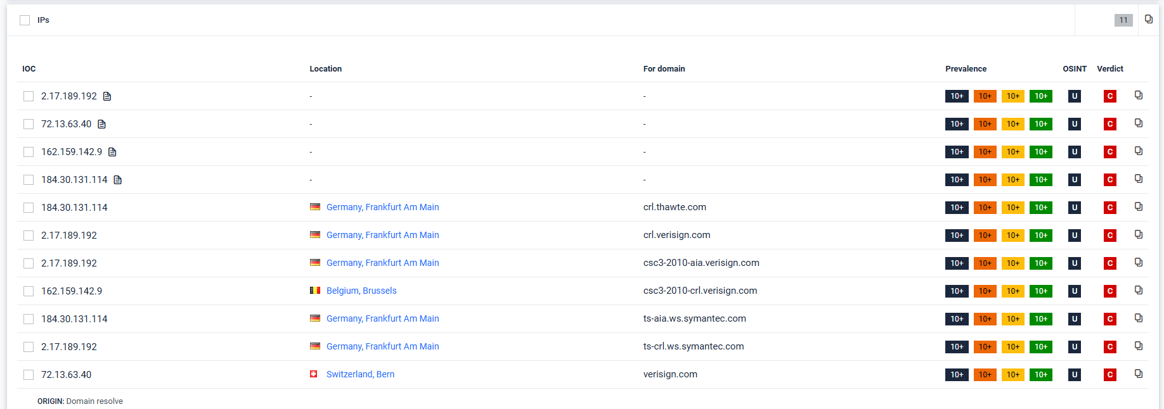Click red verdict badge for crl.verisign.com row
This screenshot has width=1164, height=409.
[1109, 236]
